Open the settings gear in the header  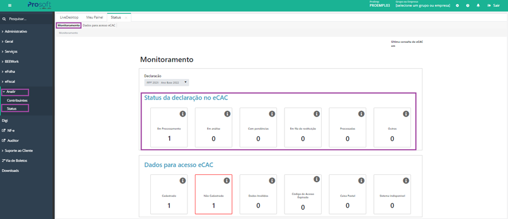click(457, 6)
